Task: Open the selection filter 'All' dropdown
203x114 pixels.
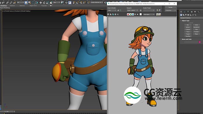Action: pyautogui.click(x=20, y=2)
